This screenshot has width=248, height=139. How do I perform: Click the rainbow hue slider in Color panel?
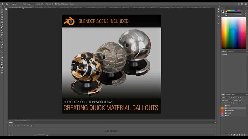(234, 11)
